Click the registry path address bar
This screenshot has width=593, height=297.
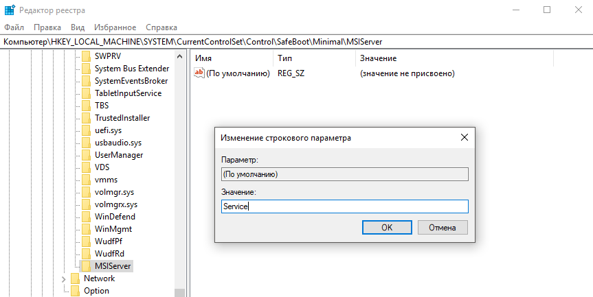(296, 42)
